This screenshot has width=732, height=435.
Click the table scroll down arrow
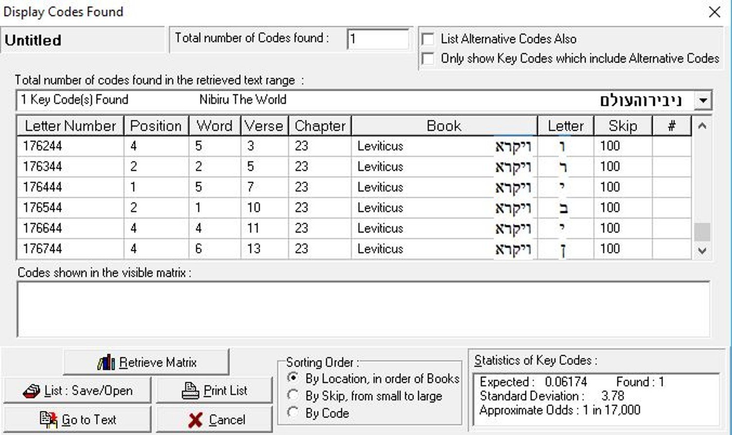pyautogui.click(x=702, y=251)
